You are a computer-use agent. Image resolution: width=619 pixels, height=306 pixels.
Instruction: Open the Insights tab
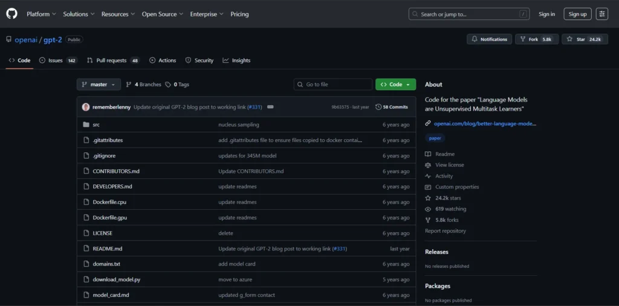pyautogui.click(x=236, y=60)
